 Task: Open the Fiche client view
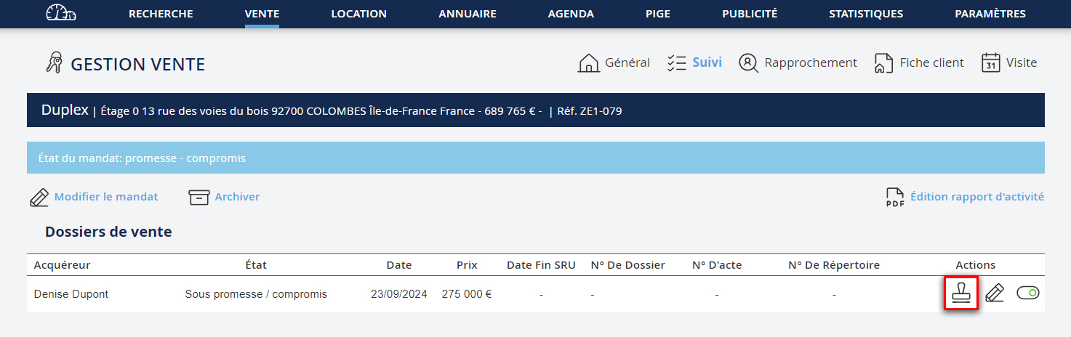coord(919,63)
